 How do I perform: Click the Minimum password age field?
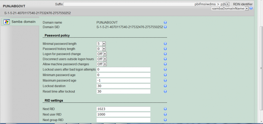pos(124,75)
